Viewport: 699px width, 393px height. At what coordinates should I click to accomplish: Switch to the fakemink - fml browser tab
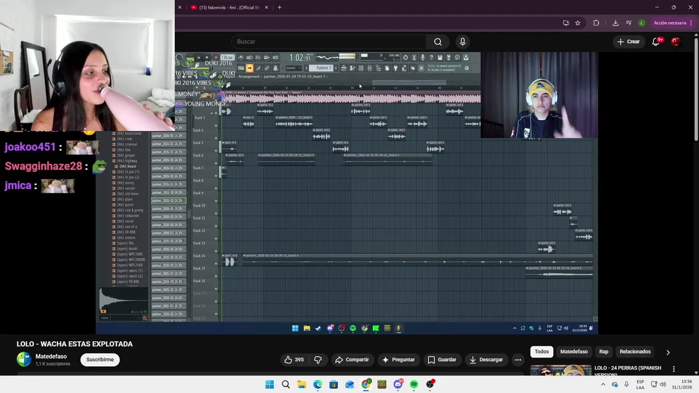[229, 7]
